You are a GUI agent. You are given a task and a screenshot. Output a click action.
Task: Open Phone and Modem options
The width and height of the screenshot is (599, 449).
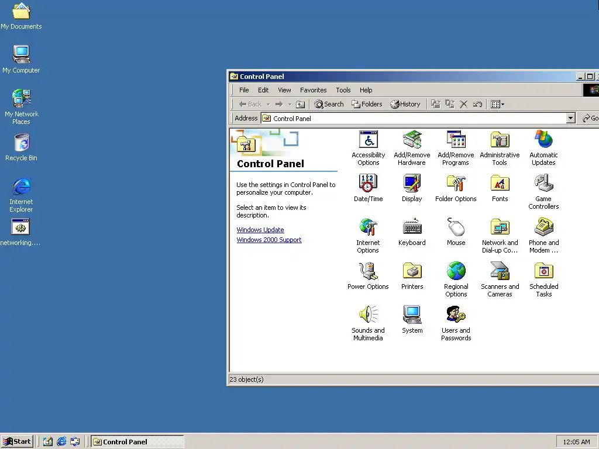pos(543,236)
